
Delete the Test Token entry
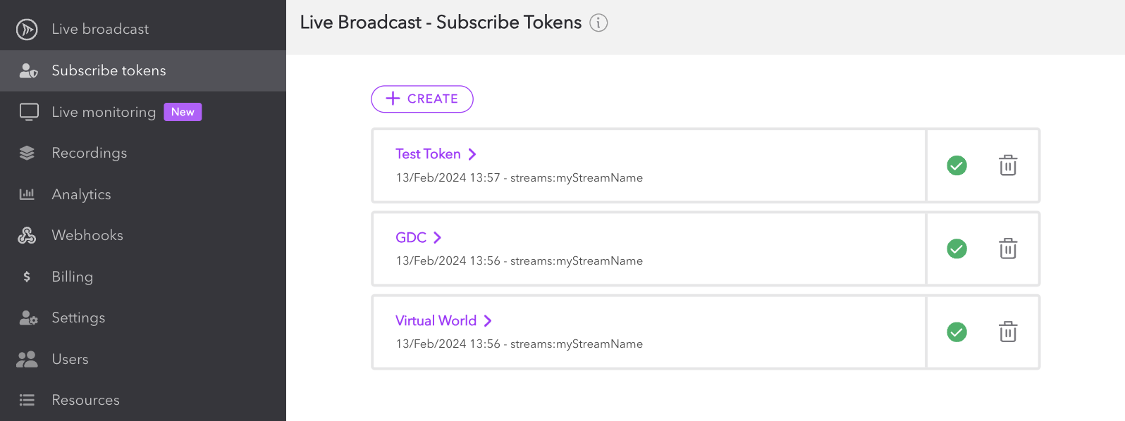click(1007, 165)
